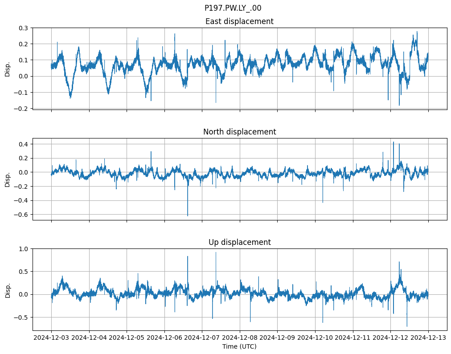Select the East displacement plot title

click(239, 21)
